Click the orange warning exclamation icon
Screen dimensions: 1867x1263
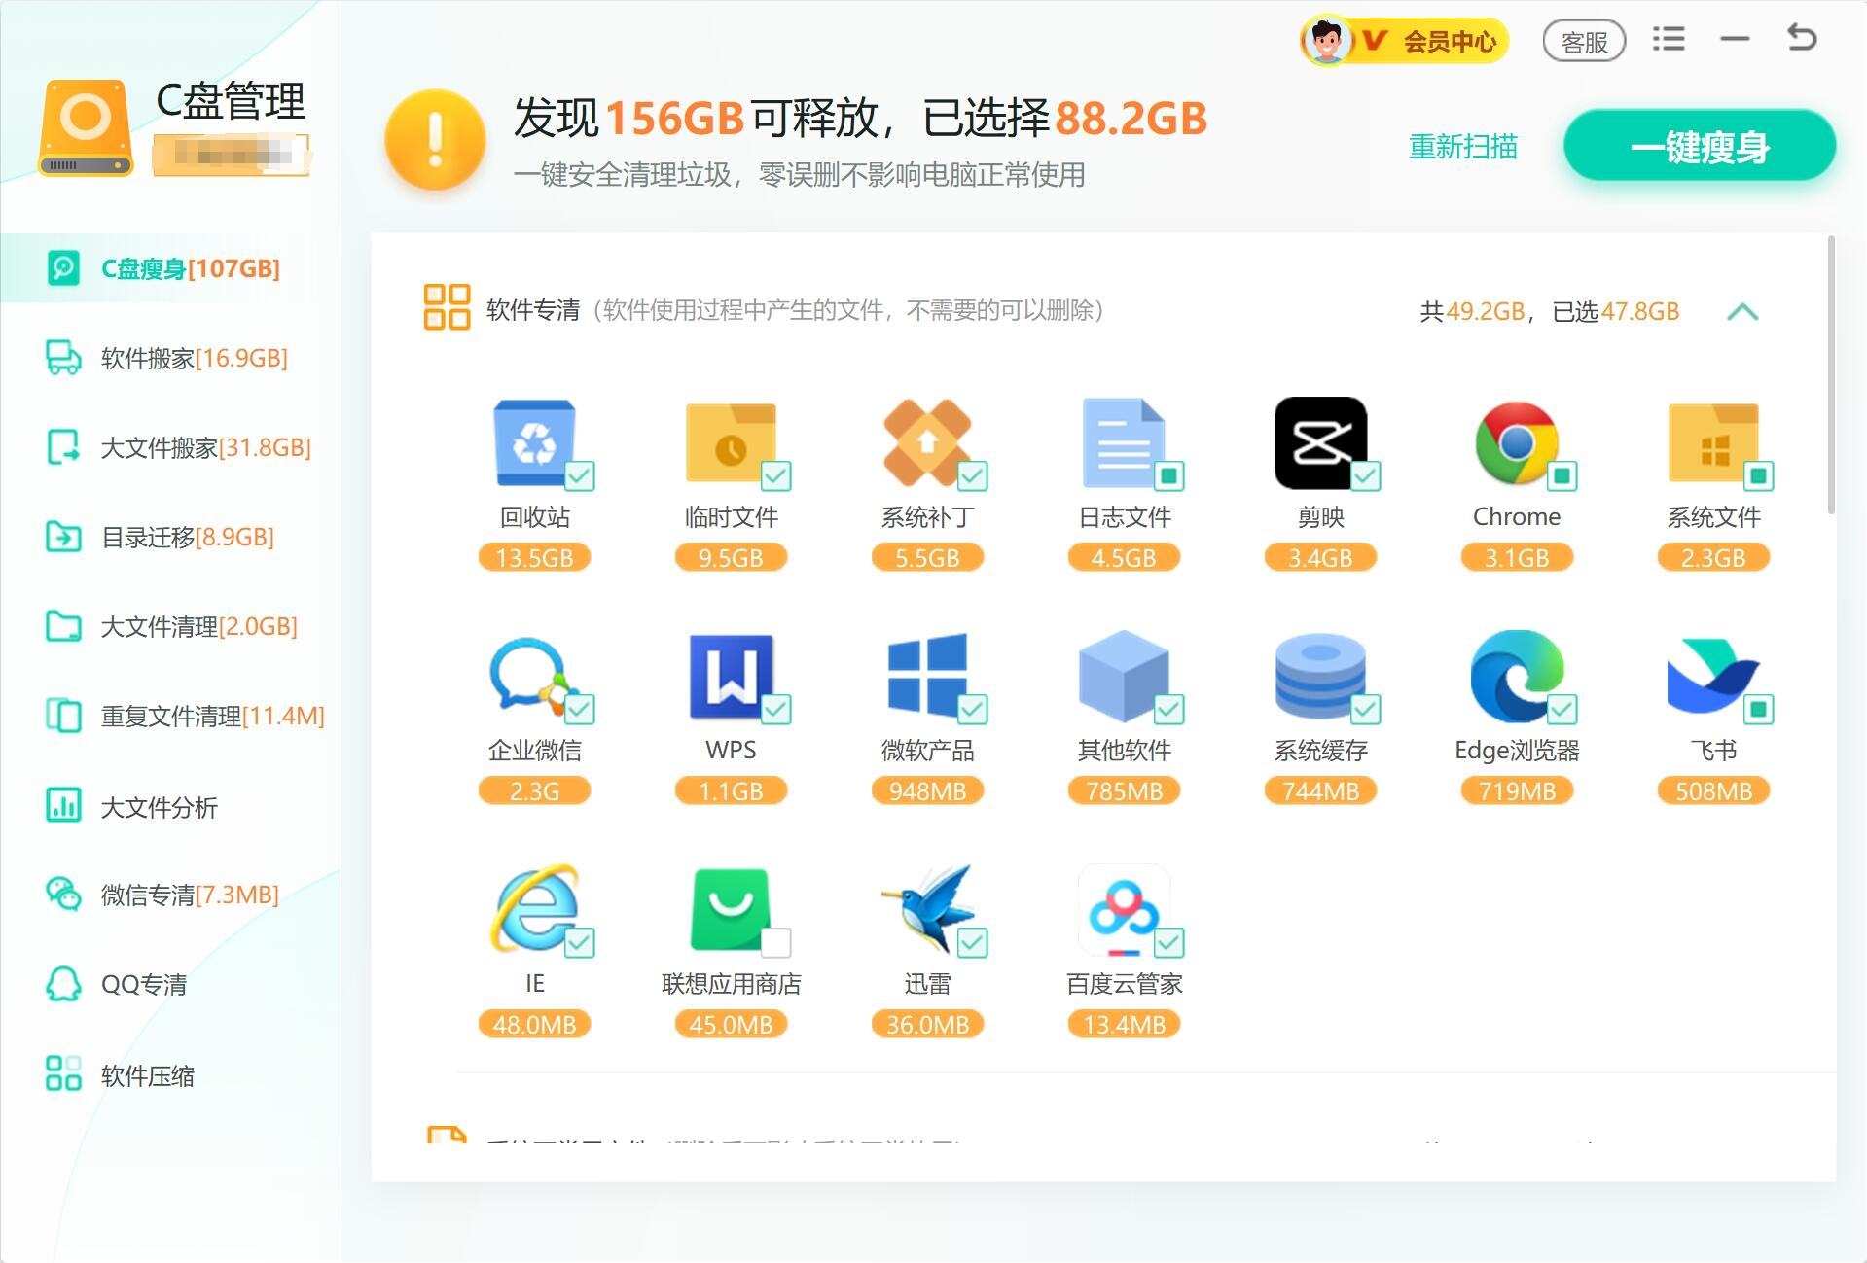[x=435, y=139]
